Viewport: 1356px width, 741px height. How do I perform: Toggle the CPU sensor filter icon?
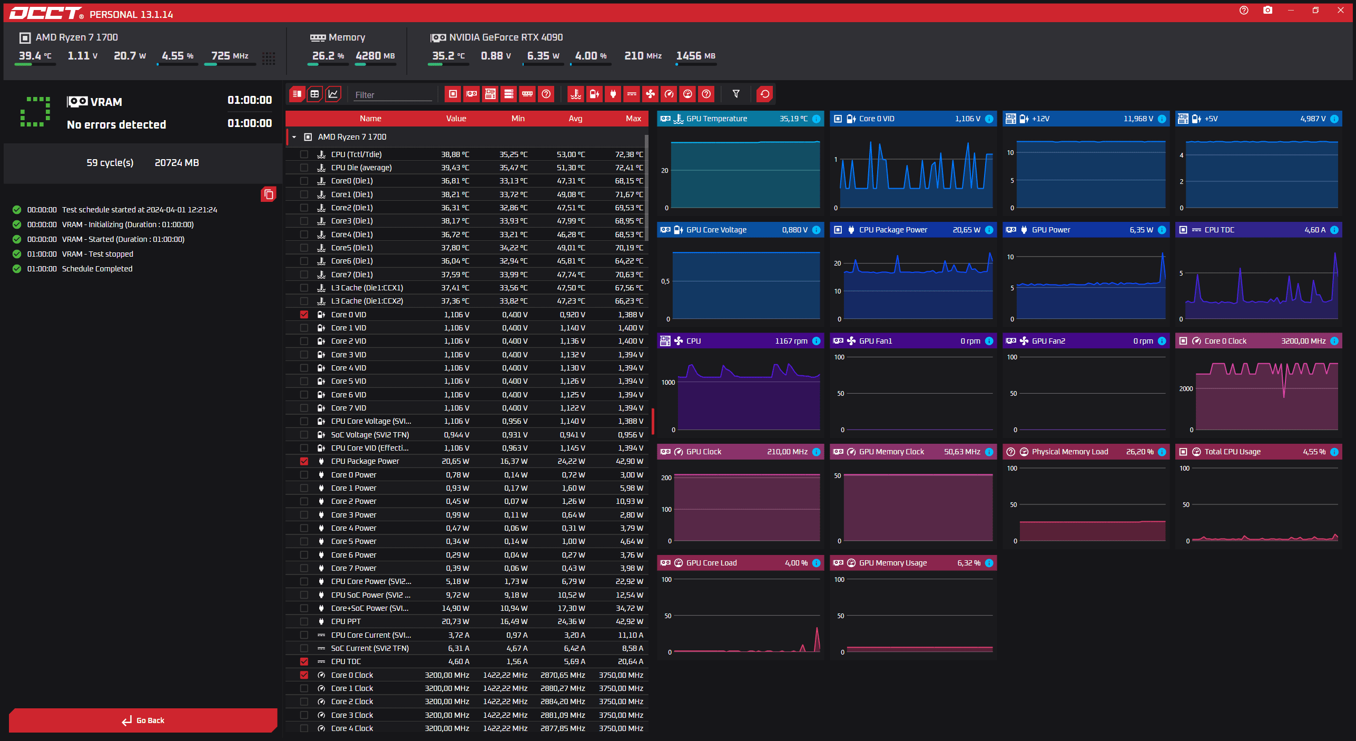(453, 94)
